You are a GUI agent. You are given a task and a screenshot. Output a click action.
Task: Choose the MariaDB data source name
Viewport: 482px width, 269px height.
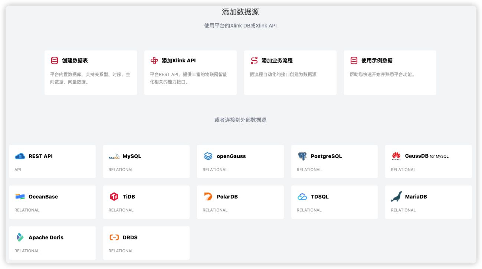coord(416,197)
